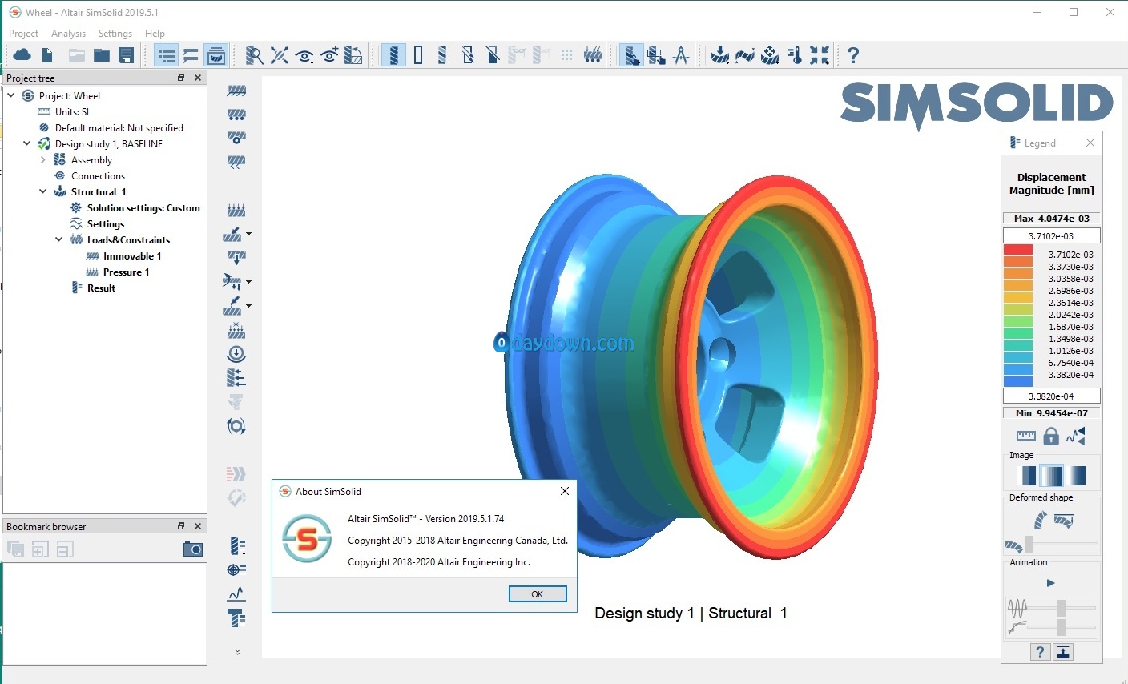Viewport: 1128px width, 684px height.
Task: Click the ruler units icon in Legend
Action: pos(1025,436)
